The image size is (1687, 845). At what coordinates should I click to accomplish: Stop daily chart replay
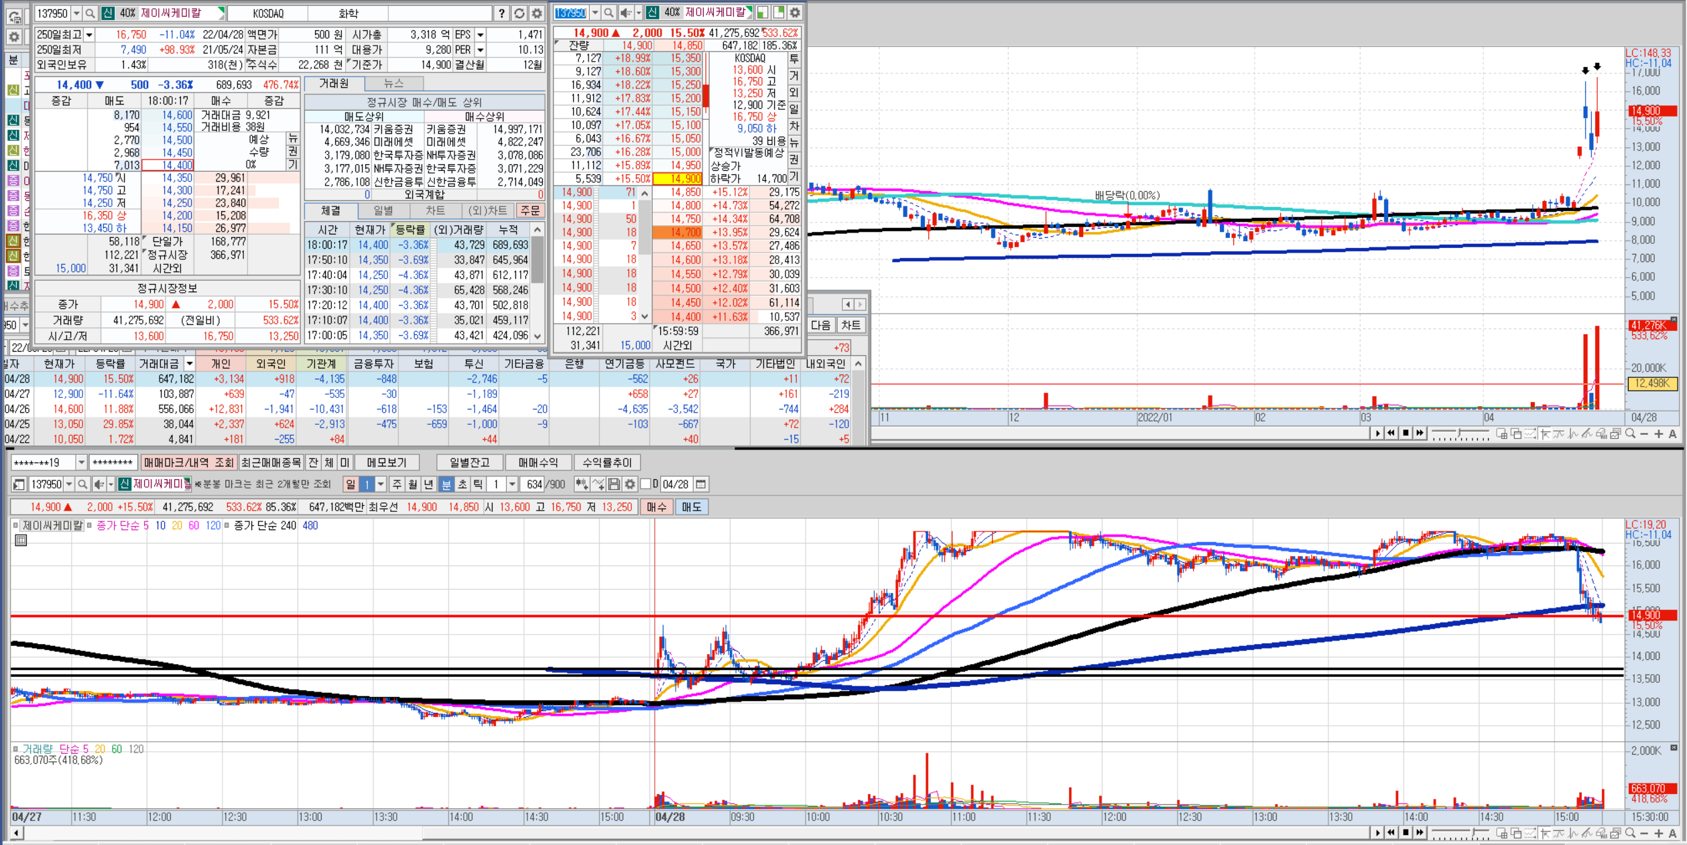[x=1405, y=434]
